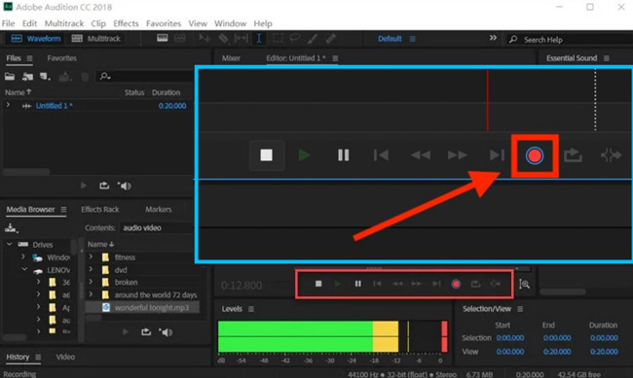Open the Effects menu

click(126, 23)
